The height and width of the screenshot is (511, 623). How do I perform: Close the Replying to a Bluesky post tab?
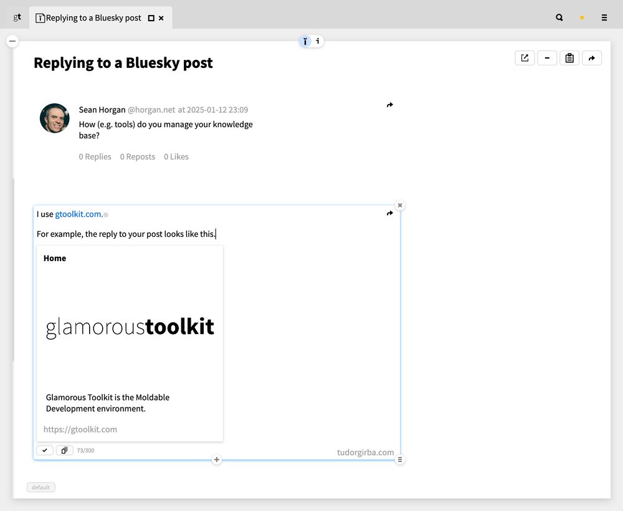coord(161,18)
